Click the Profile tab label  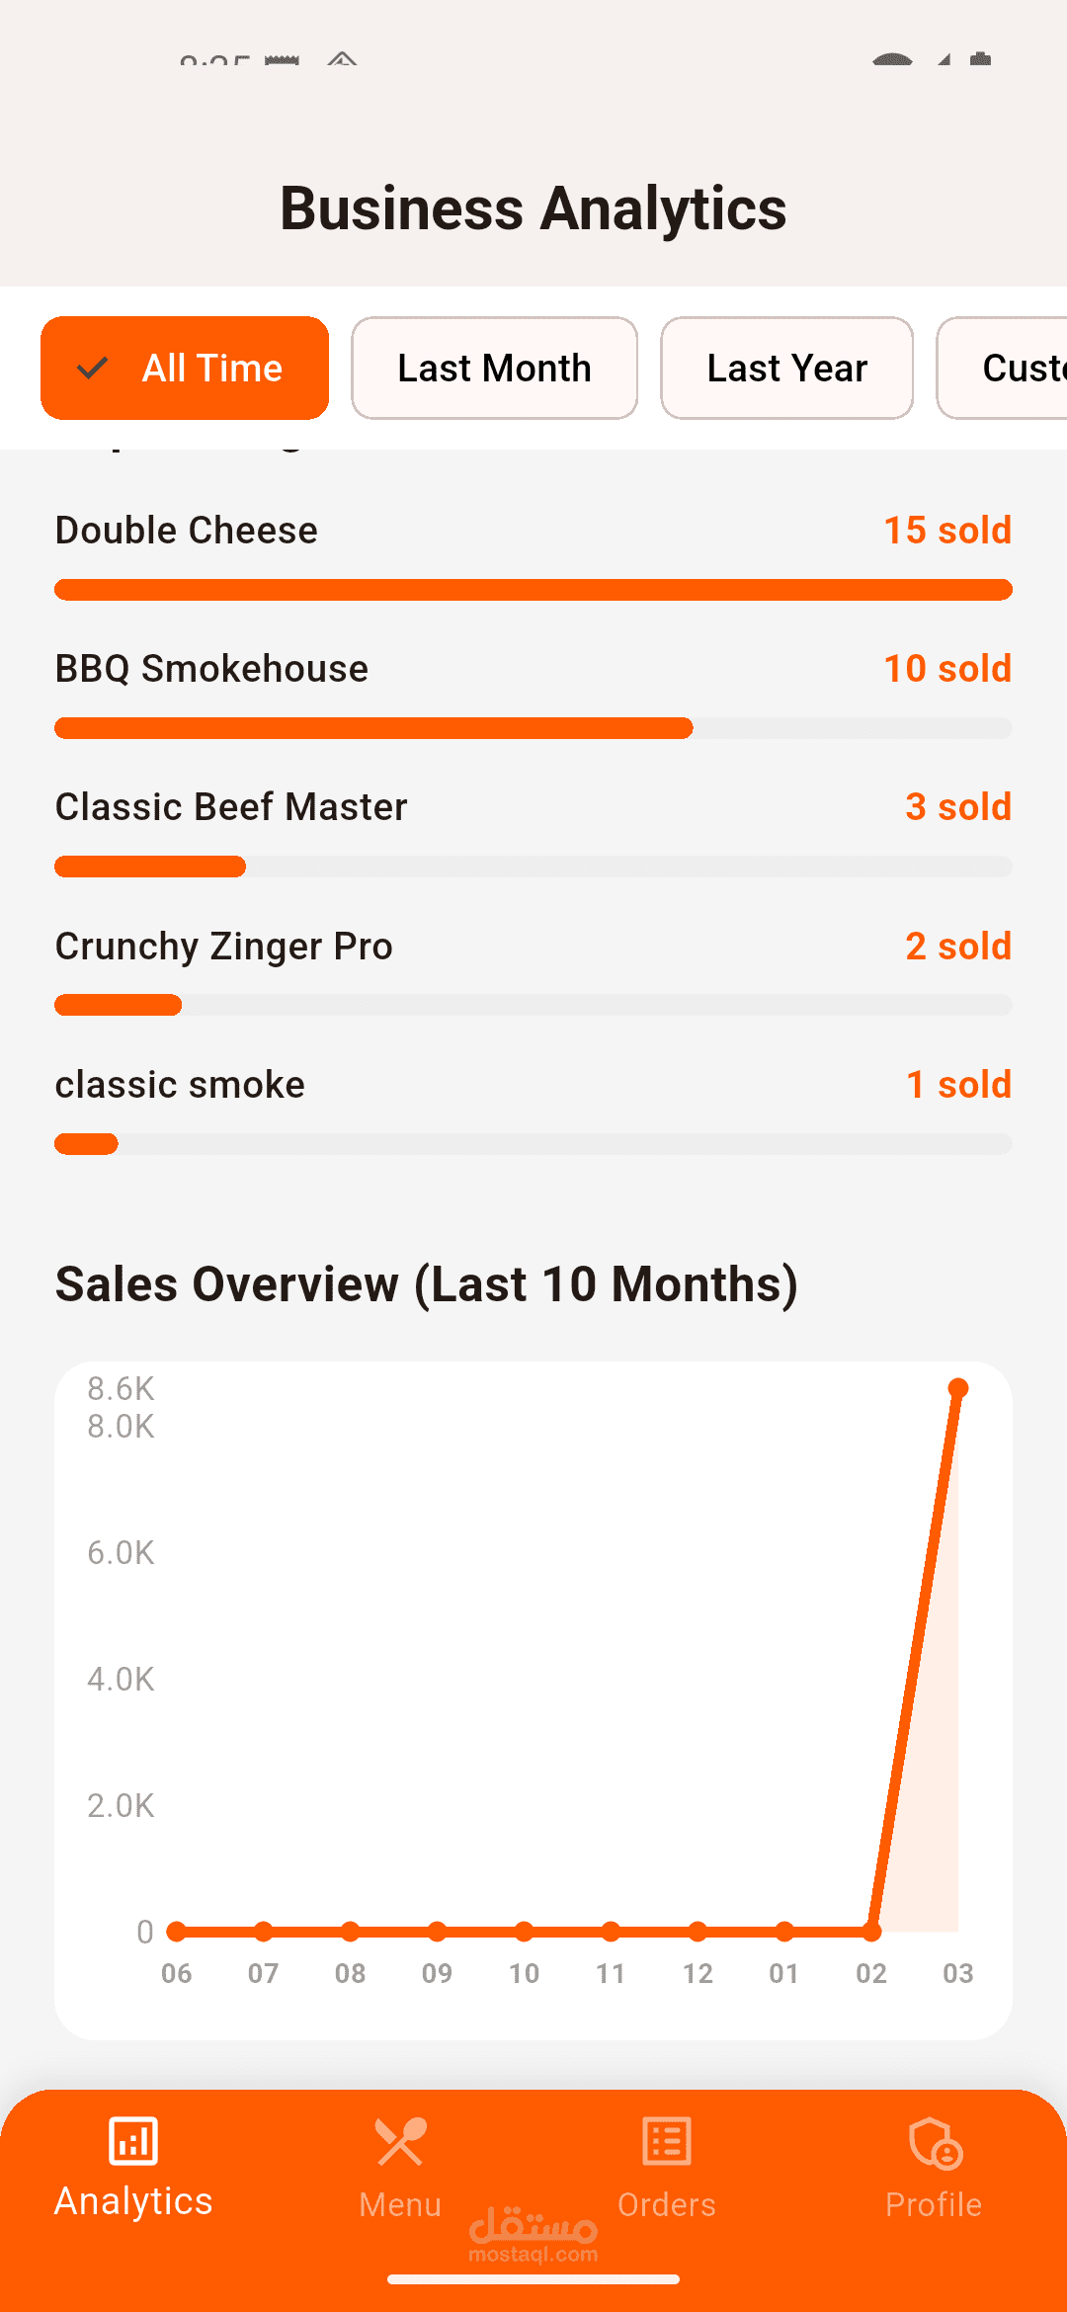click(934, 2204)
